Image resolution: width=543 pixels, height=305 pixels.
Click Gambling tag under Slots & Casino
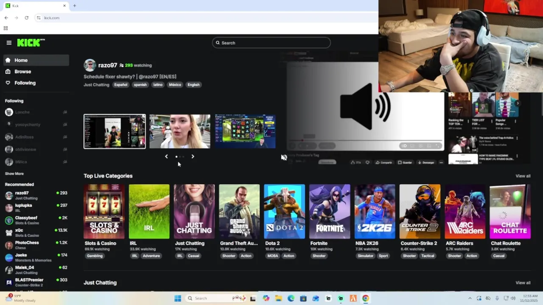tap(95, 256)
